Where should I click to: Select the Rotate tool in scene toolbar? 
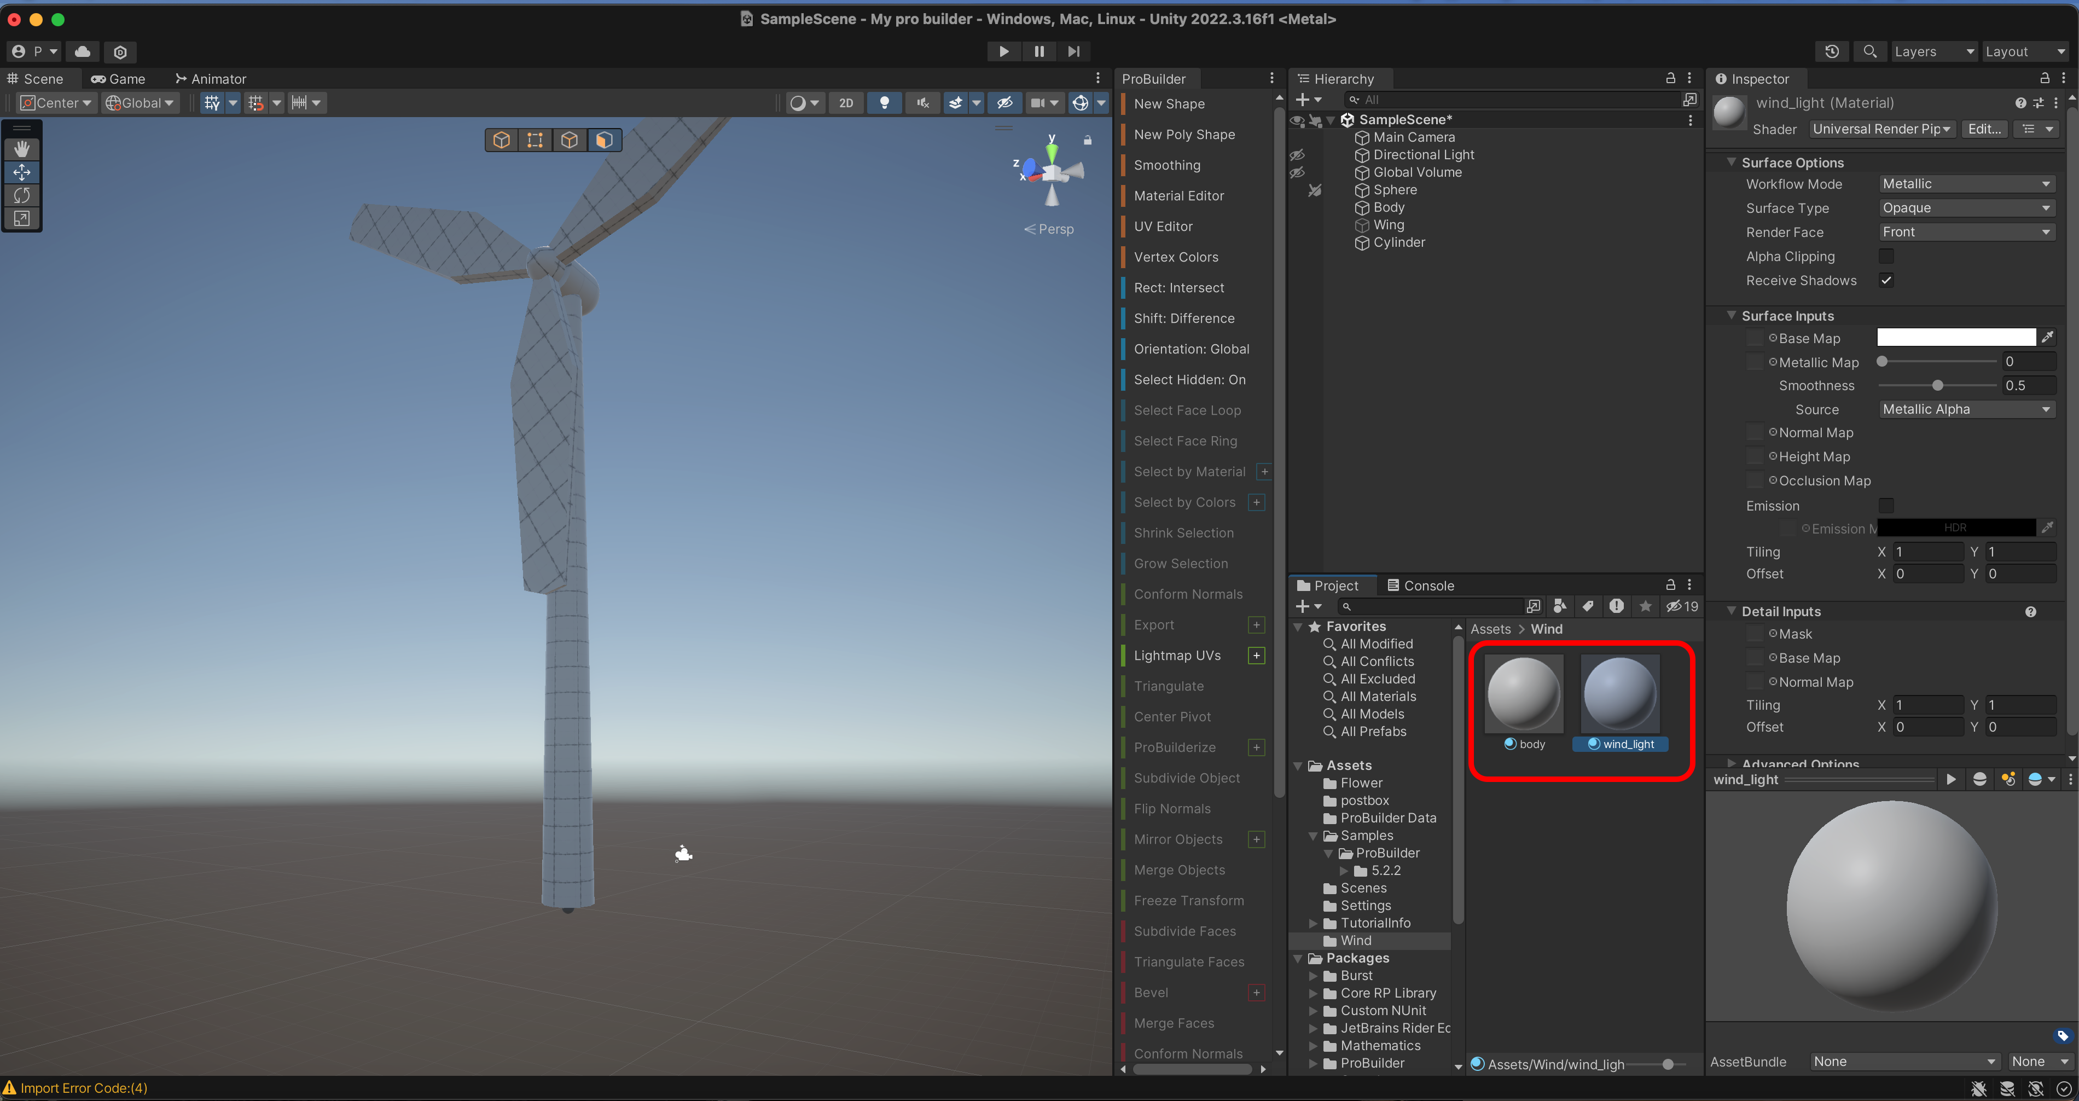(22, 195)
